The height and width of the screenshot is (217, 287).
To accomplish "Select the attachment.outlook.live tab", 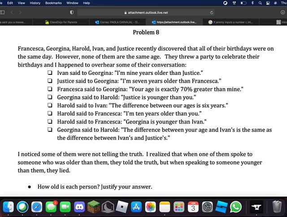I will (x=174, y=22).
